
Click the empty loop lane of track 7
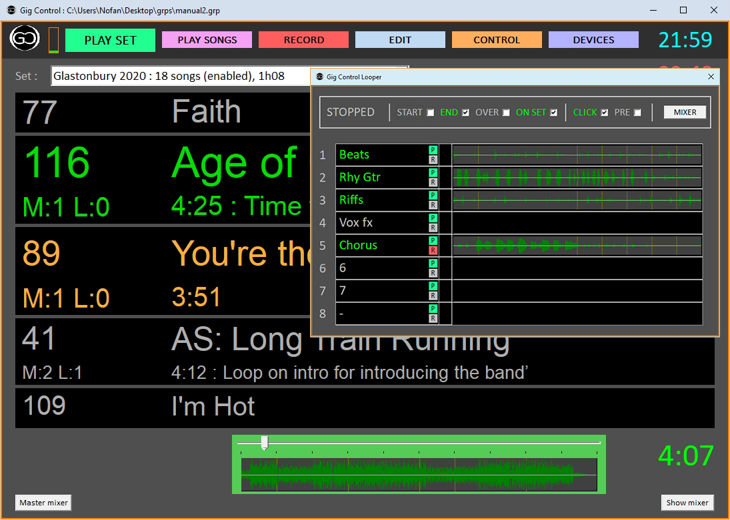point(577,291)
